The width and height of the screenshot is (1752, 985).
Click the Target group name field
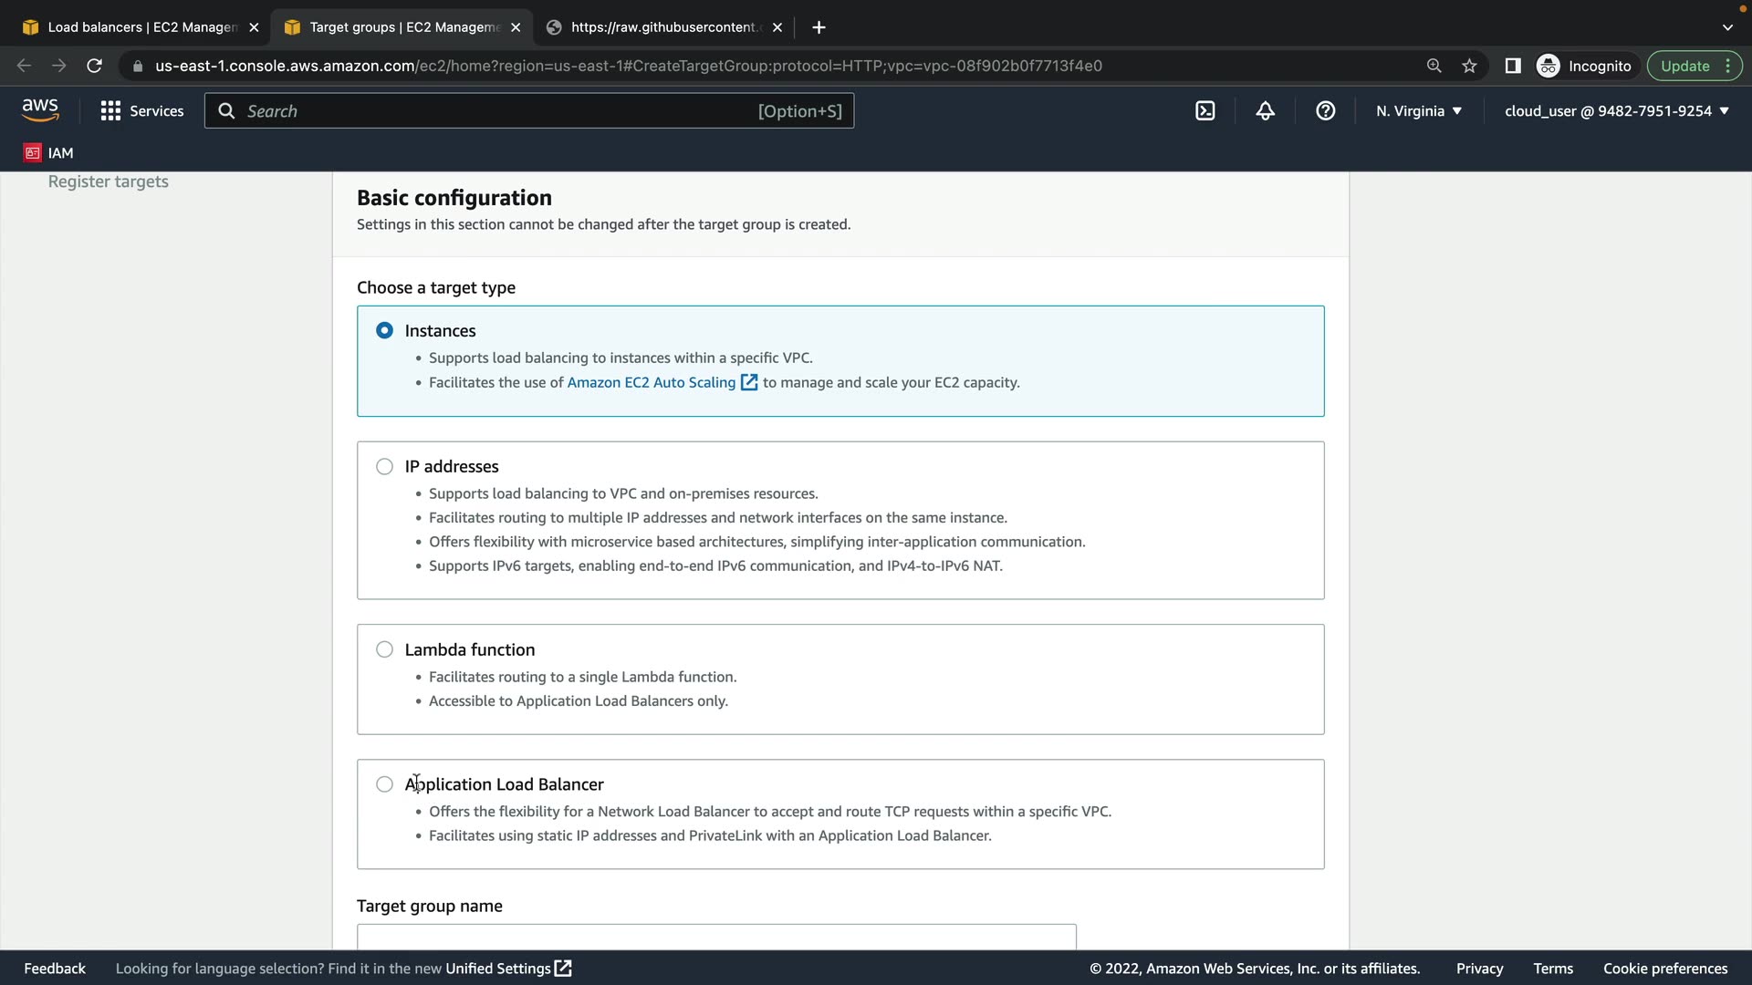pyautogui.click(x=716, y=937)
